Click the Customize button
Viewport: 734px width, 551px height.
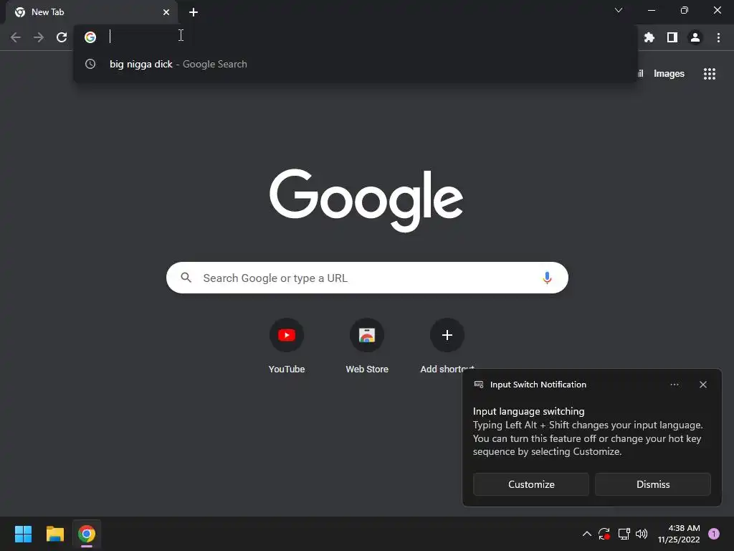point(531,484)
